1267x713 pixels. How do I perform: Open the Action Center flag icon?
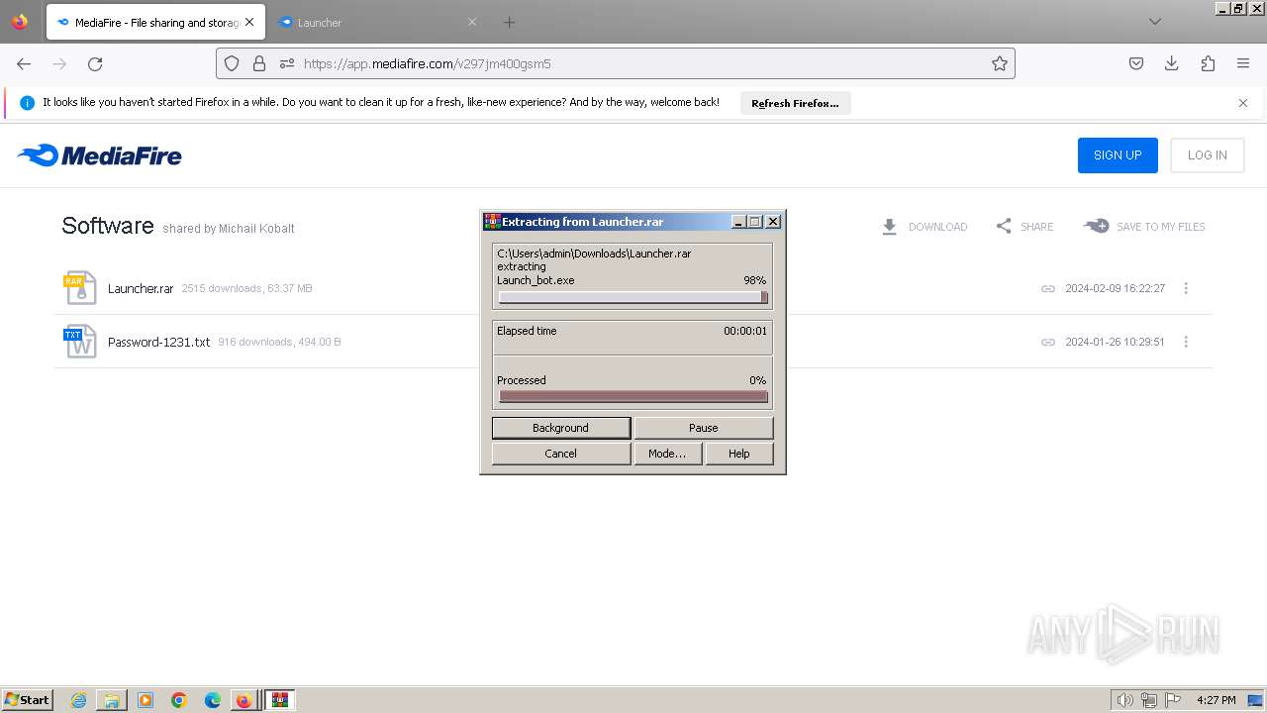[1173, 700]
